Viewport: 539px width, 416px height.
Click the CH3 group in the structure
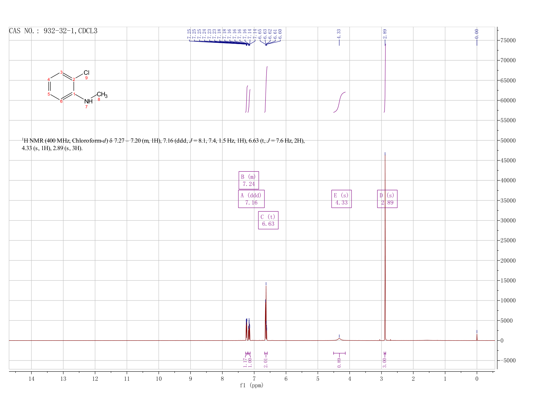[102, 95]
